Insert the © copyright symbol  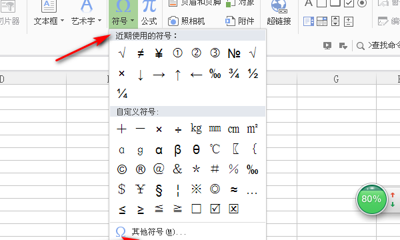point(122,169)
